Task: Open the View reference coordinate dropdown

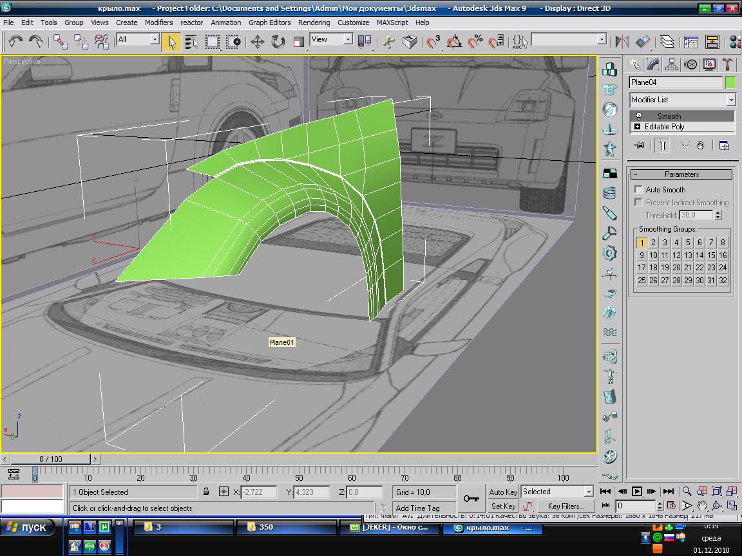Action: [x=348, y=40]
